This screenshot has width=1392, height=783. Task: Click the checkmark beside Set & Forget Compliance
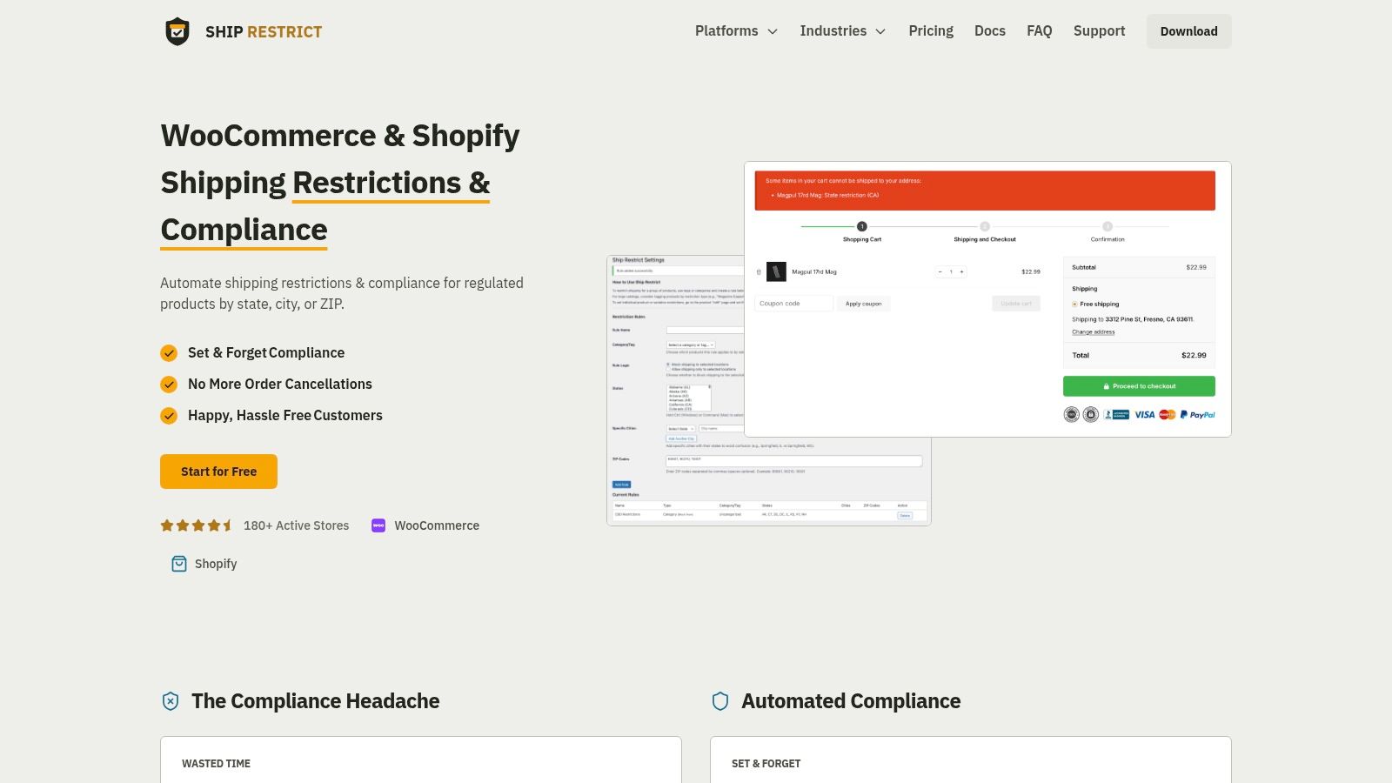coord(169,353)
